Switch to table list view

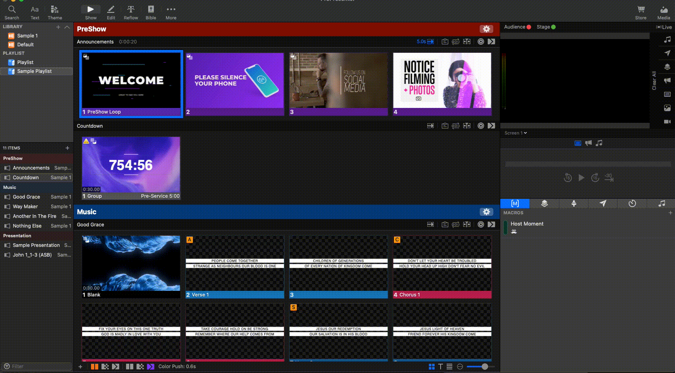(449, 367)
